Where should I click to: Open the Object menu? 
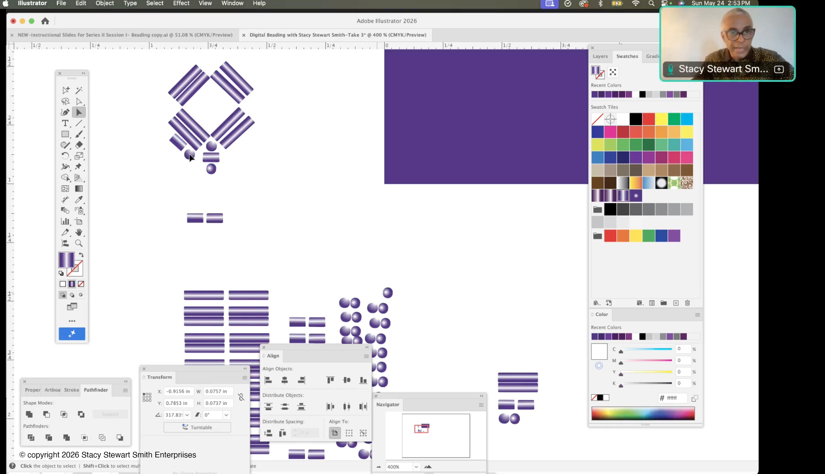(x=105, y=3)
